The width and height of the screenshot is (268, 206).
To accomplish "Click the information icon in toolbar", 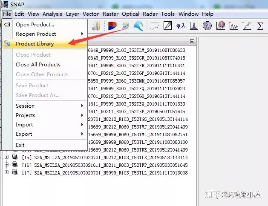I will pyautogui.click(x=207, y=26).
